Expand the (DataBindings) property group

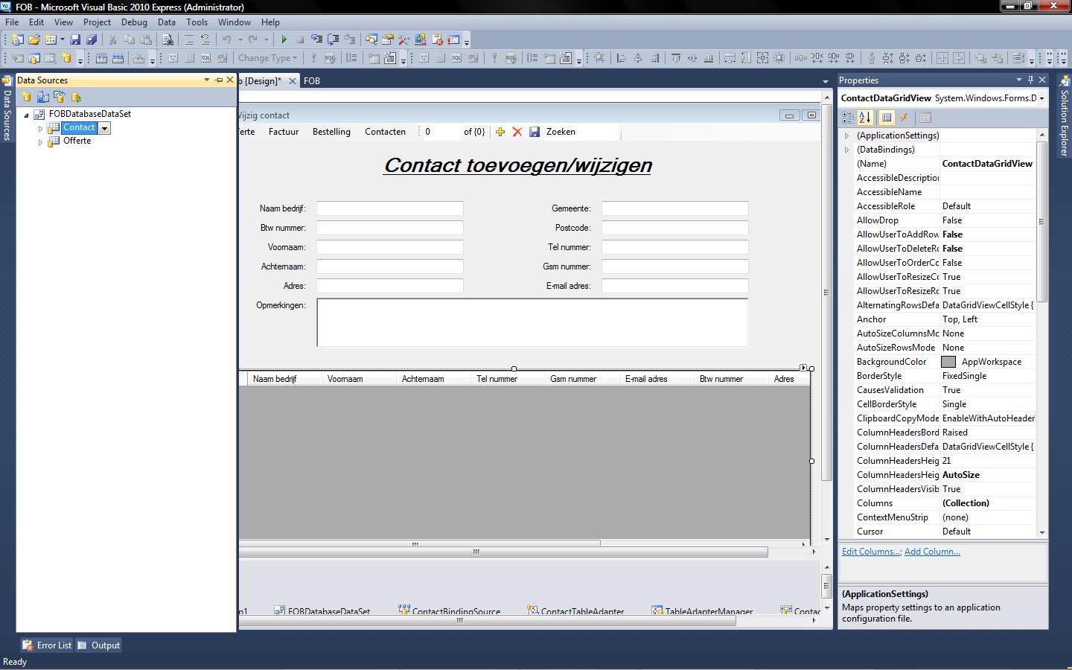846,150
